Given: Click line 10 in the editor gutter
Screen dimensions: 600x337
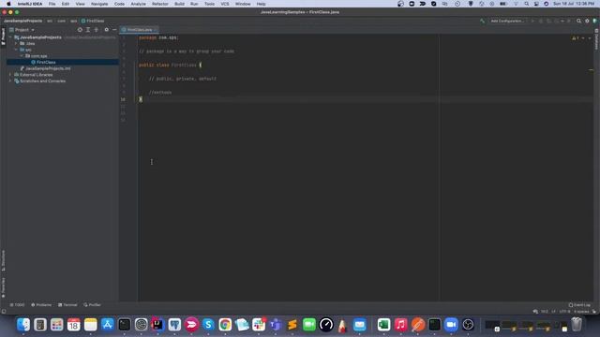Looking at the screenshot, I should point(123,99).
